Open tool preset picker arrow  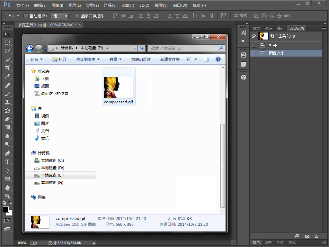click(18, 16)
